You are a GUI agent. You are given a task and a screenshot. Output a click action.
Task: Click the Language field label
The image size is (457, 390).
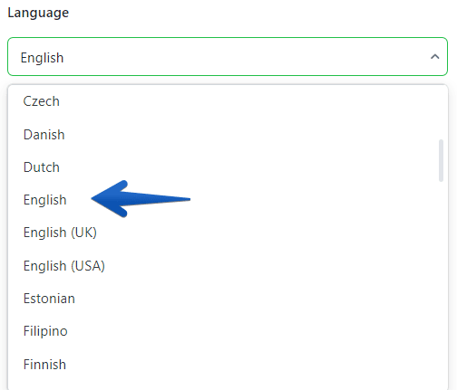click(38, 13)
